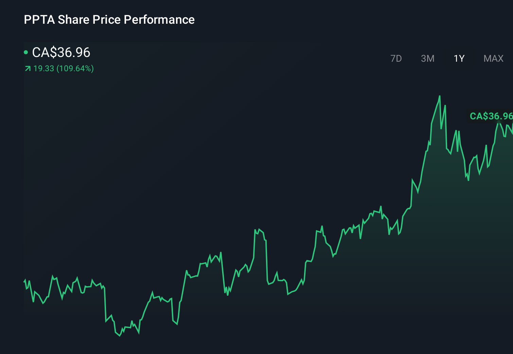Select the 7D time range

[396, 58]
